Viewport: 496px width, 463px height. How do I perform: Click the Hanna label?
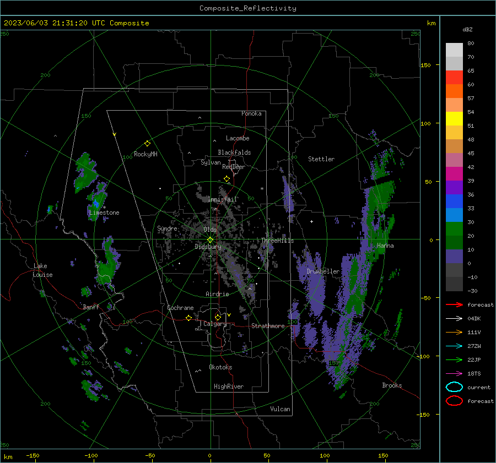[385, 246]
